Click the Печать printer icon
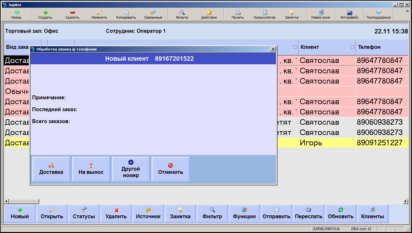 238,15
